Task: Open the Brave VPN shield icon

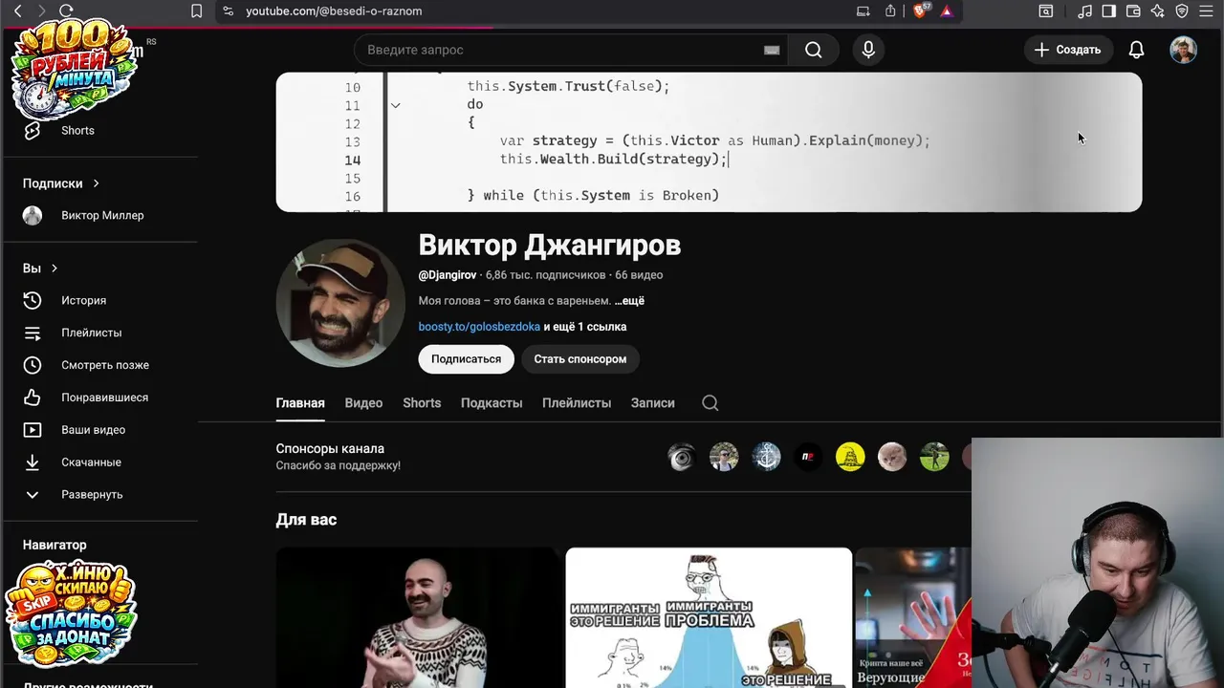Action: [1182, 11]
